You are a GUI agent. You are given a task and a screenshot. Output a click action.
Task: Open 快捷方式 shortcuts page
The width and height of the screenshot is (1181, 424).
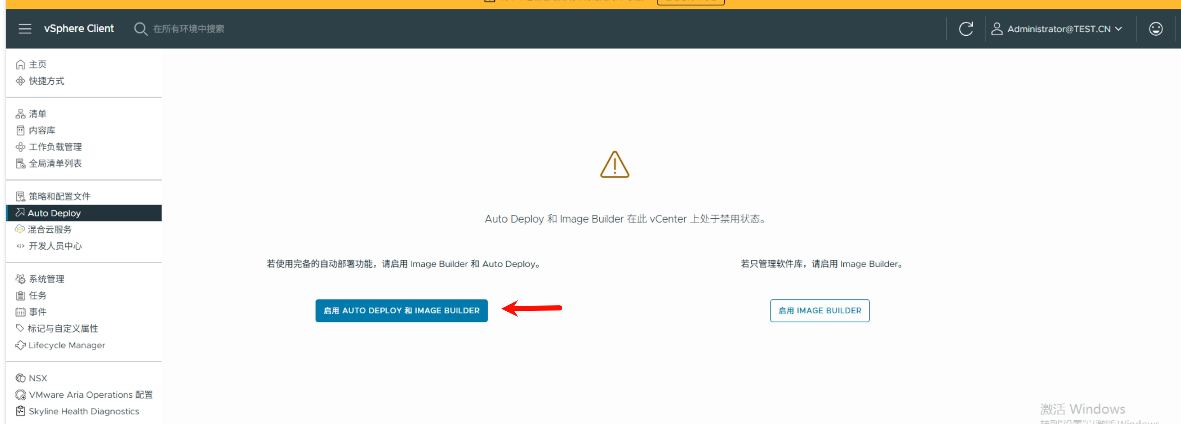(46, 81)
